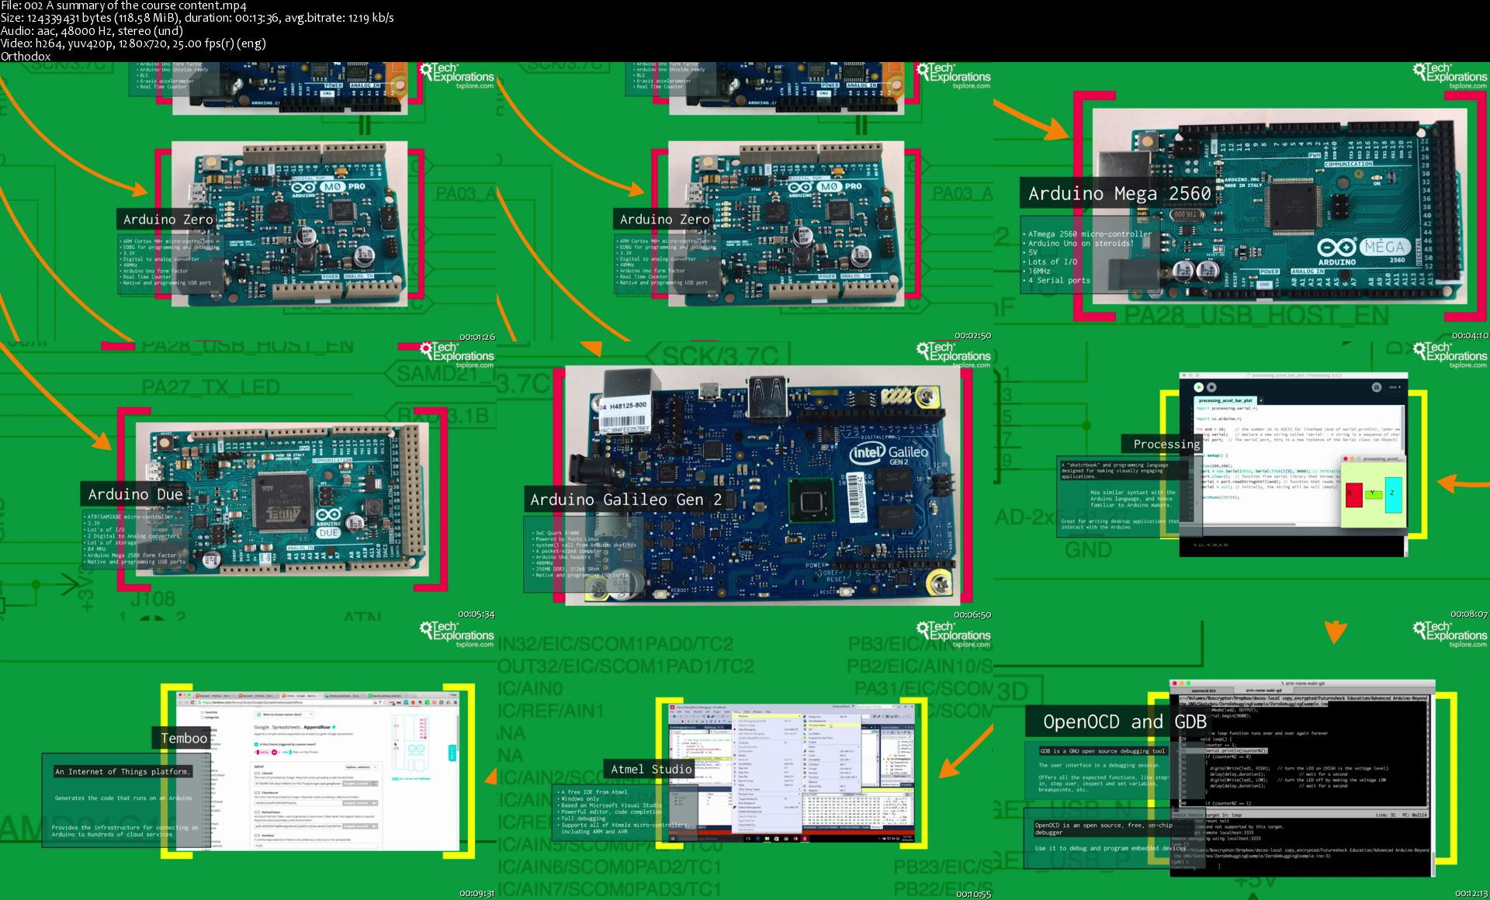Click the 'Arduino Mega 2560' title label
This screenshot has width=1490, height=900.
tap(1119, 194)
